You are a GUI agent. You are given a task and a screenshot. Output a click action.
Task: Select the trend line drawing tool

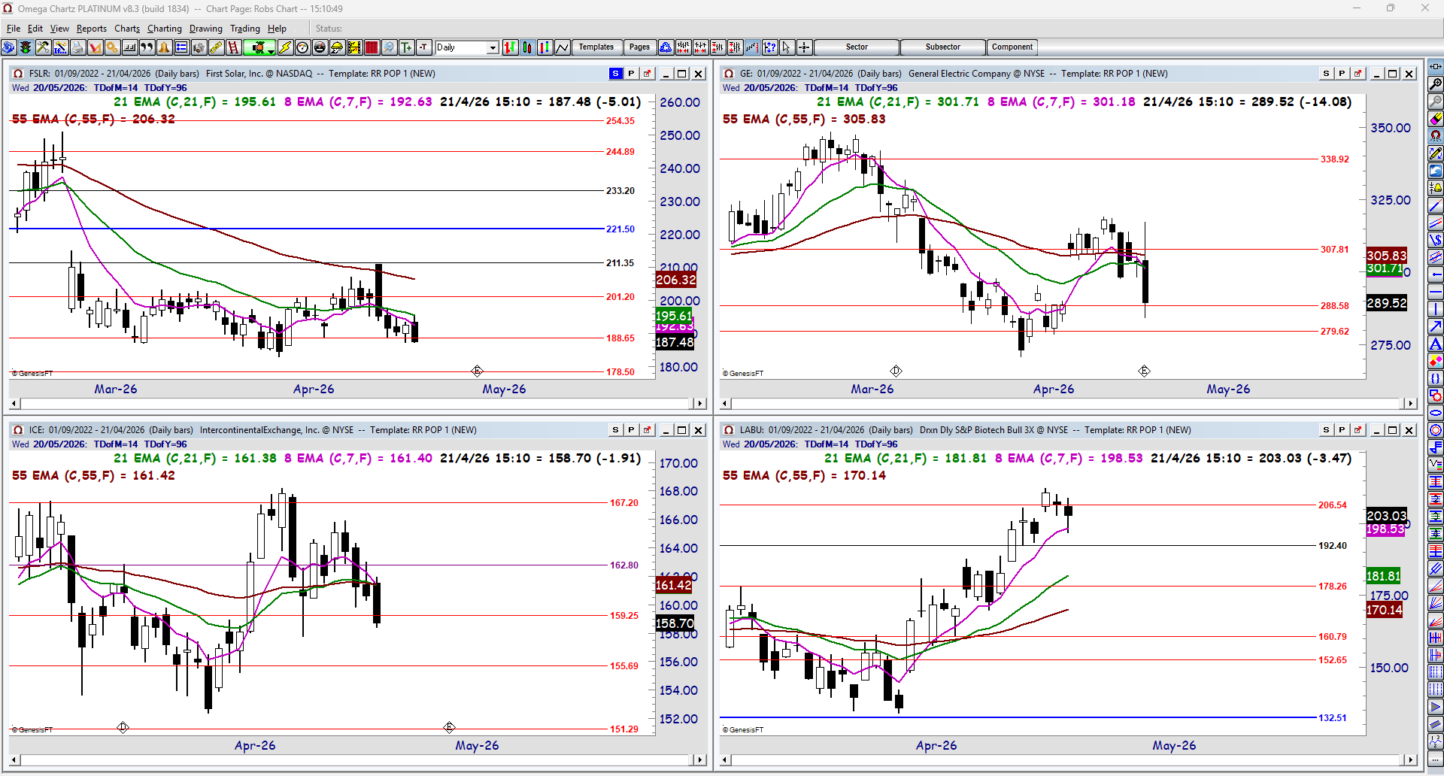(1436, 205)
